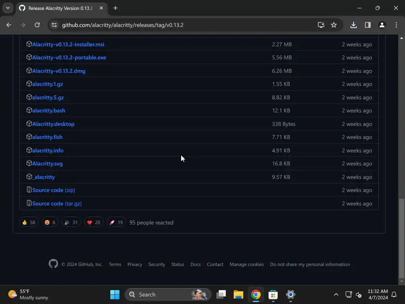This screenshot has width=405, height=304.
Task: Download alacritty.info file
Action: [48, 150]
